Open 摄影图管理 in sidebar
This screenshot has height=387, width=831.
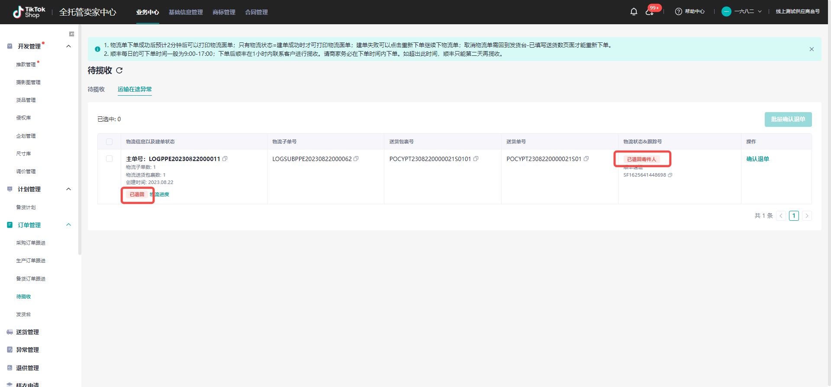28,82
